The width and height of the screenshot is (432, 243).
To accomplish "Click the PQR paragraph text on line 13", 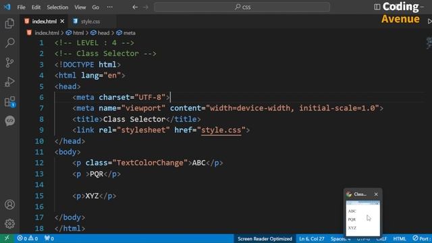I will coord(97,174).
